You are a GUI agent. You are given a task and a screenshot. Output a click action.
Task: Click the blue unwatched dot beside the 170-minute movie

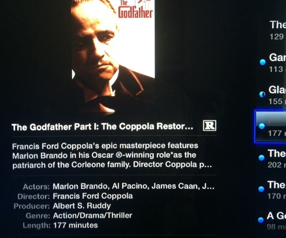[x=261, y=189]
